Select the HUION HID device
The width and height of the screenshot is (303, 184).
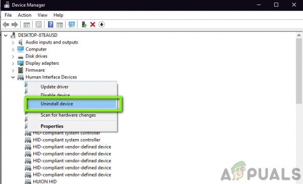click(x=44, y=181)
